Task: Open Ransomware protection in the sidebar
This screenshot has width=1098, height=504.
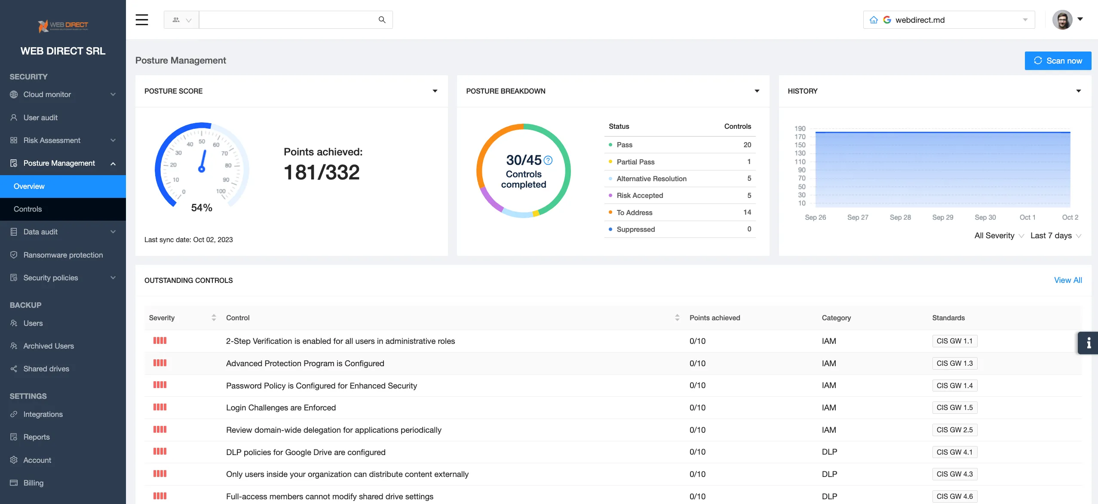Action: pos(63,255)
